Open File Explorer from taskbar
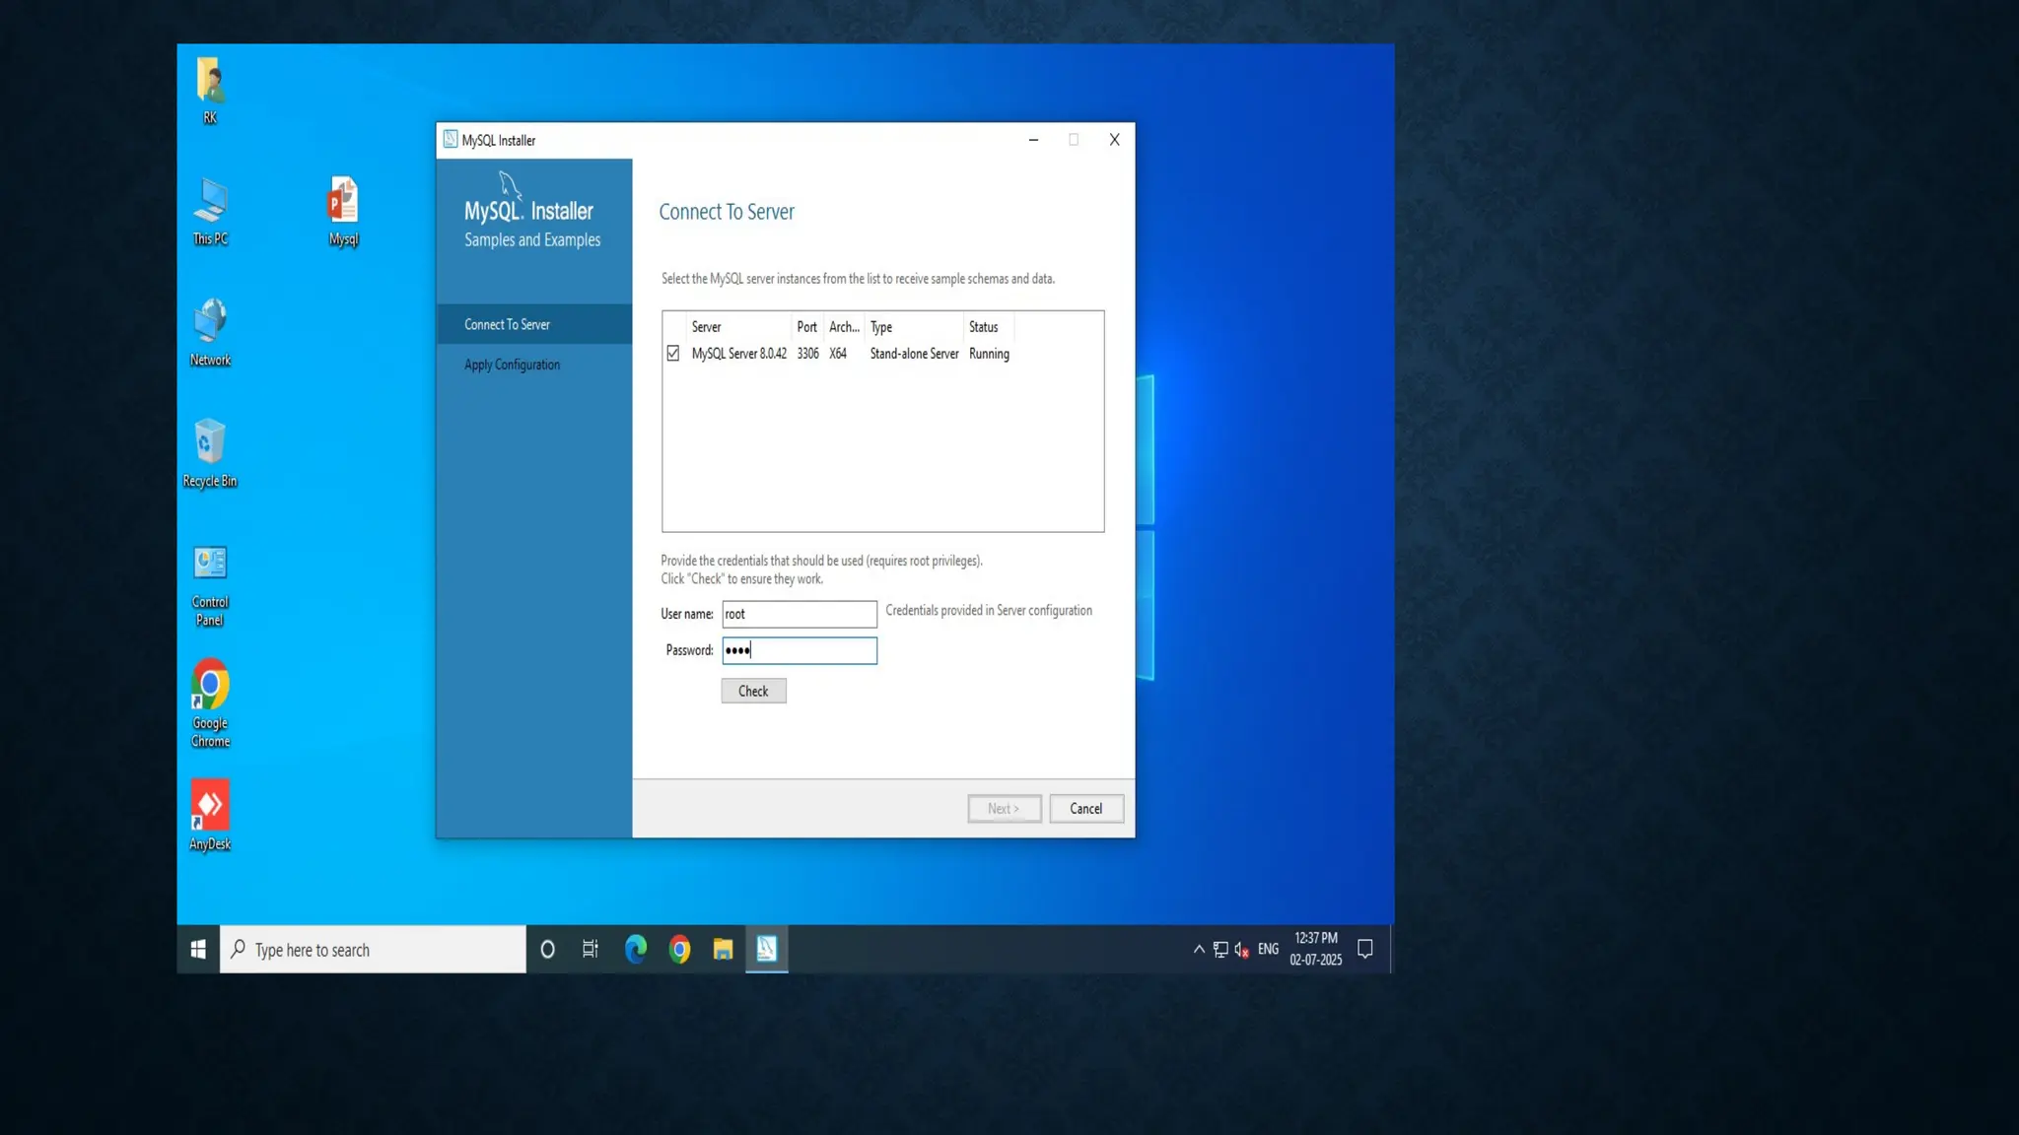The image size is (2019, 1135). pyautogui.click(x=723, y=949)
